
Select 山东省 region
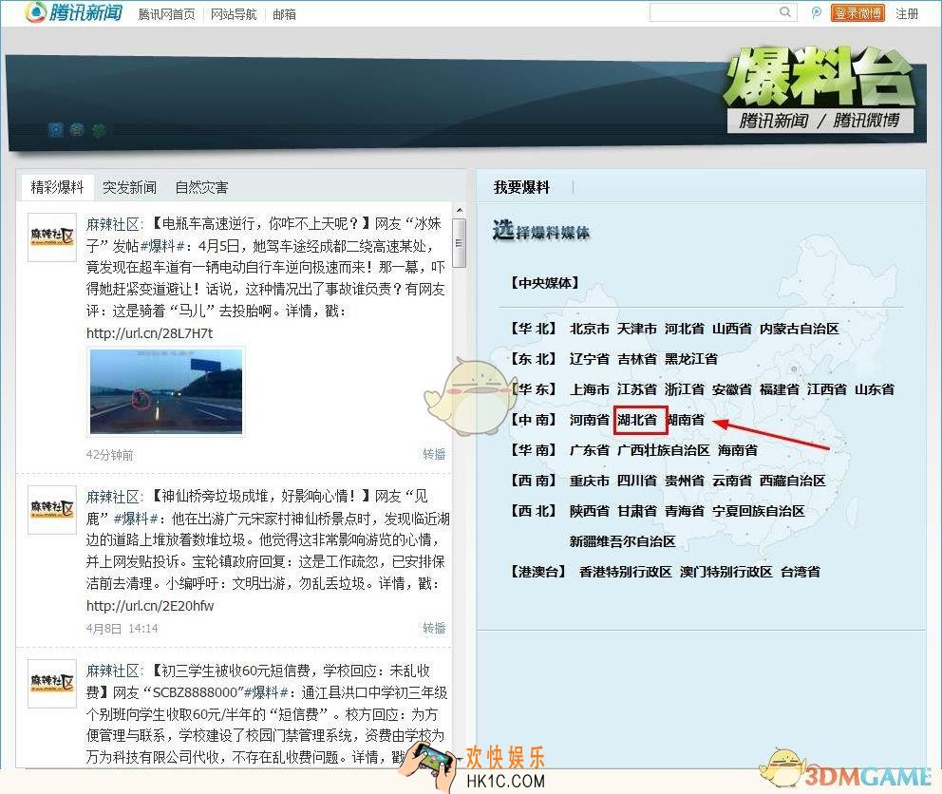point(875,389)
